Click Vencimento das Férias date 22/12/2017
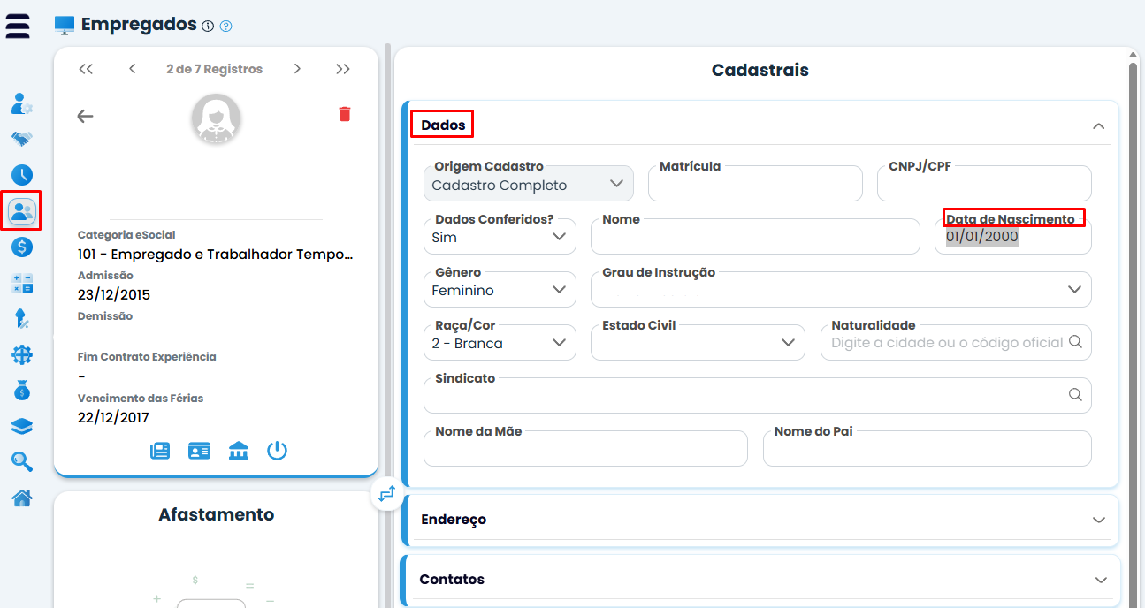Image resolution: width=1145 pixels, height=608 pixels. pos(113,417)
